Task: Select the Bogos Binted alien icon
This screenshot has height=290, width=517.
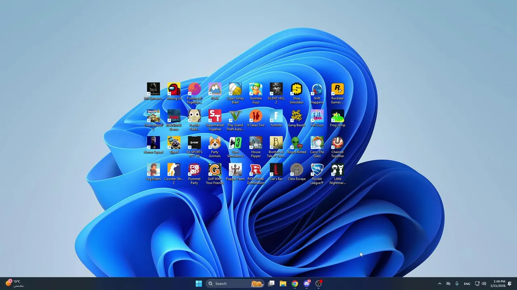Action: point(296,145)
